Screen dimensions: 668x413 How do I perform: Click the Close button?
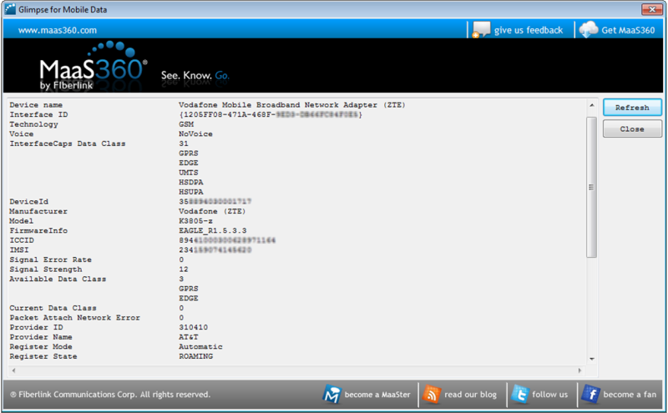point(632,129)
